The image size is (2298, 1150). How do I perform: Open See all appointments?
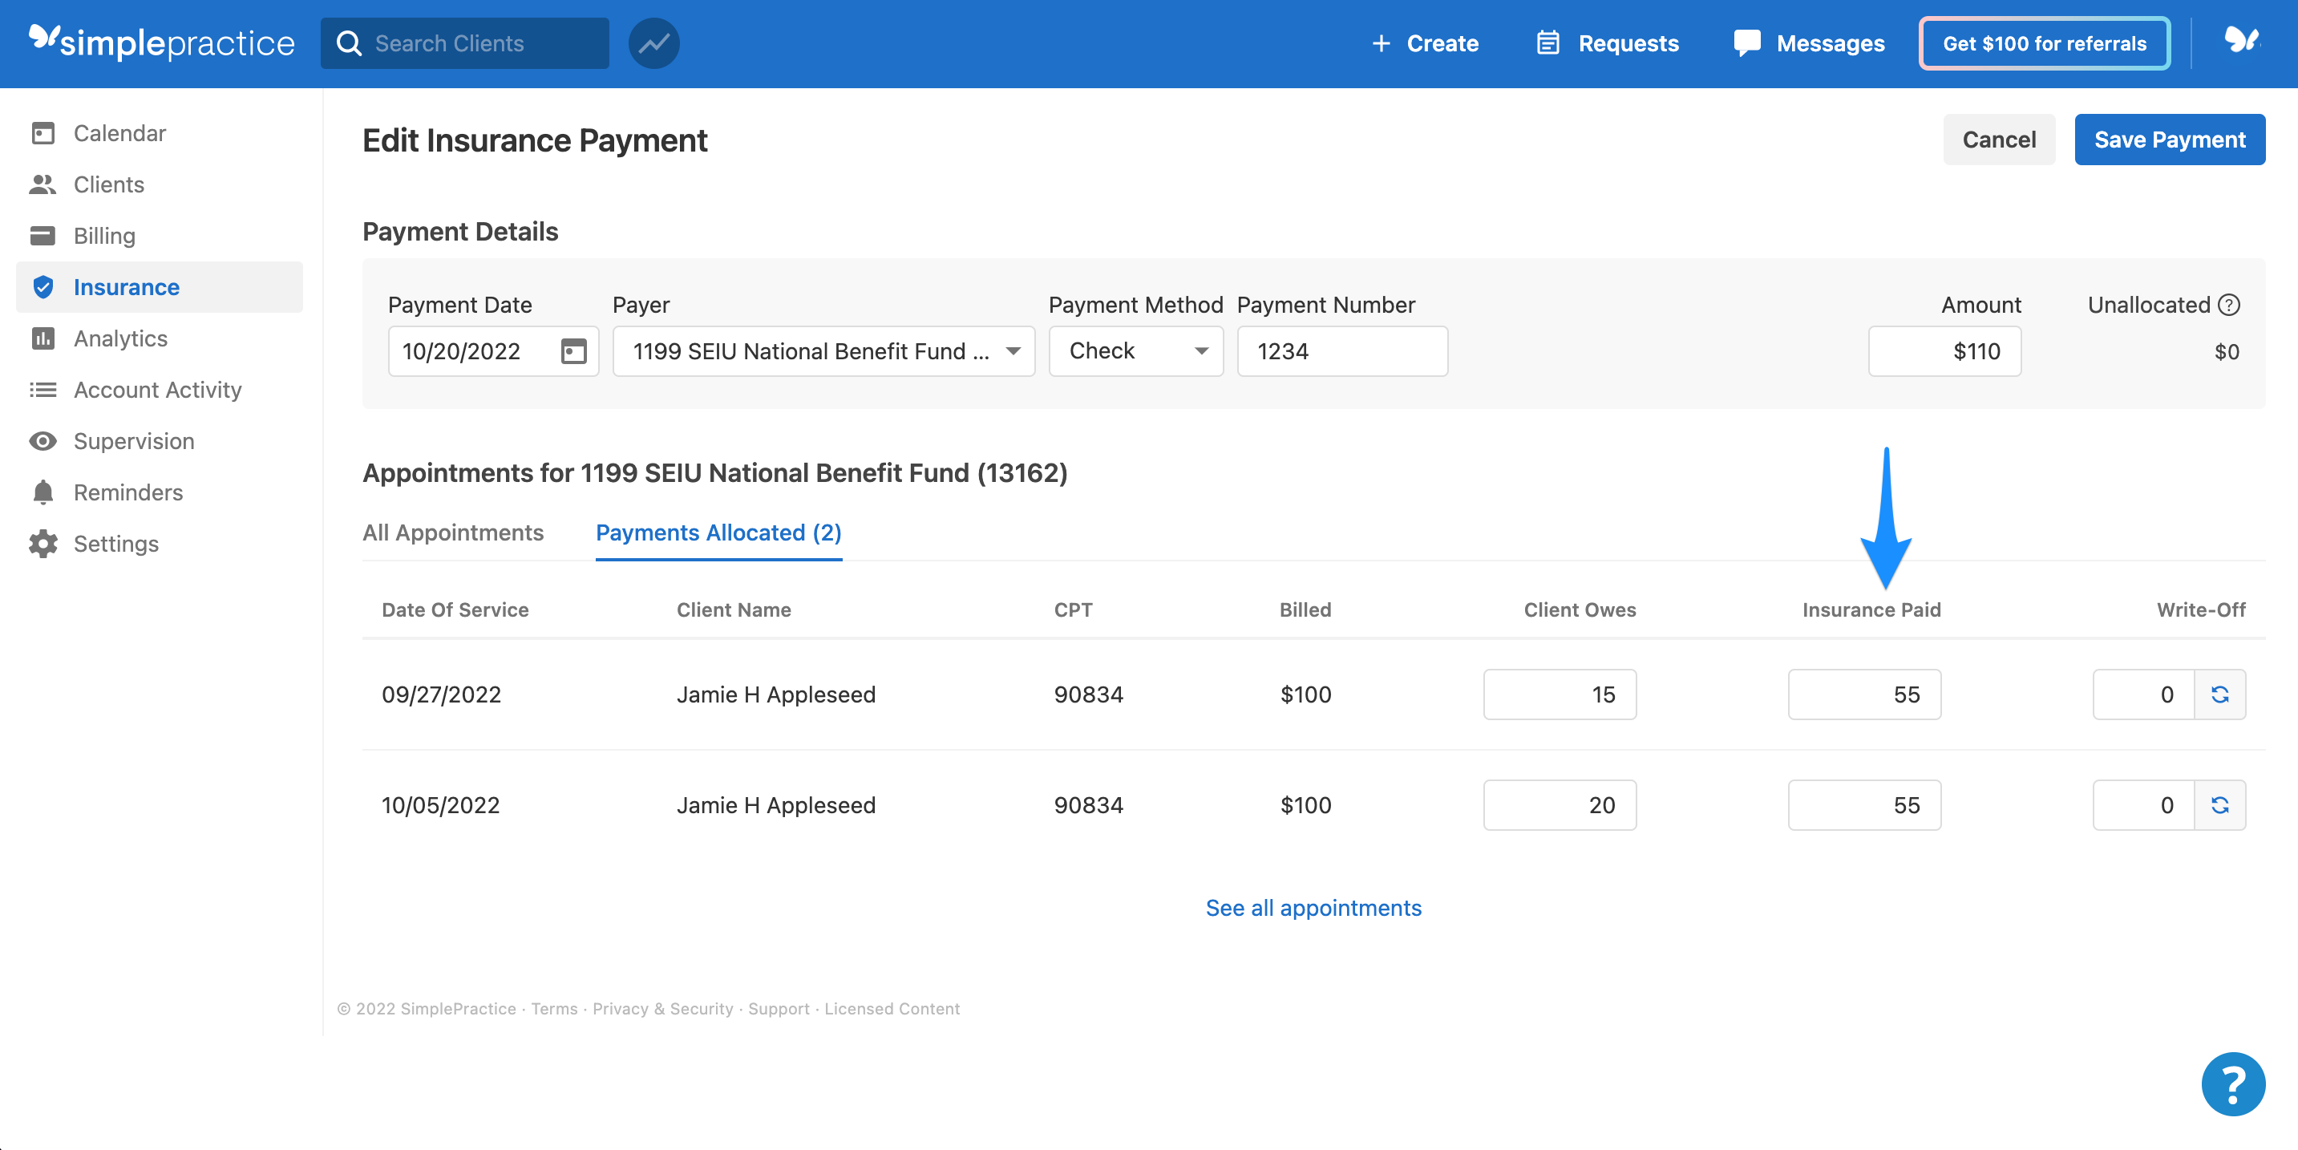click(x=1314, y=907)
